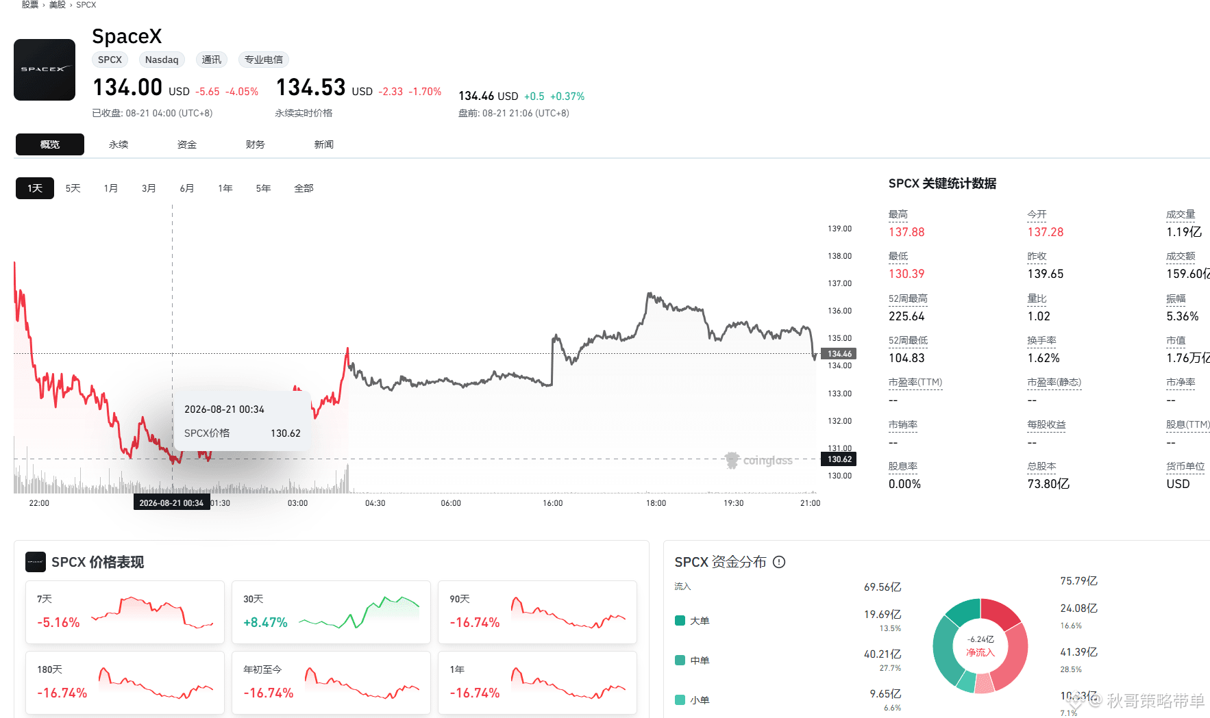
Task: Open the 股票 breadcrumb link
Action: coord(30,5)
